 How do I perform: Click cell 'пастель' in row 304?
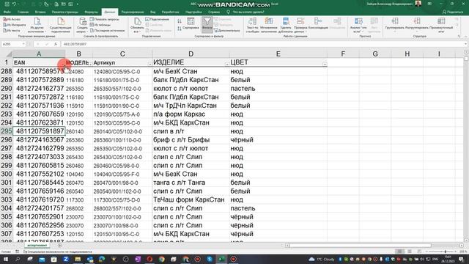(x=278, y=208)
